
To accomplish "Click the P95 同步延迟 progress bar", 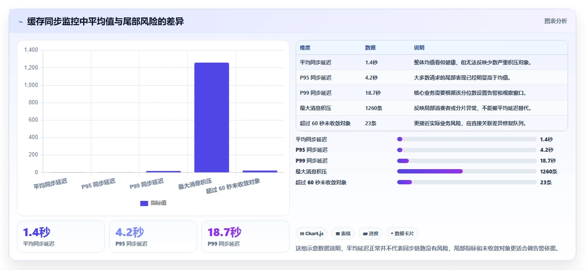I will click(467, 150).
